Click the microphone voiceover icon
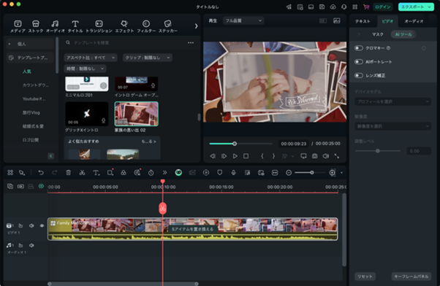Viewport: 440px width, 286px height. point(233,173)
